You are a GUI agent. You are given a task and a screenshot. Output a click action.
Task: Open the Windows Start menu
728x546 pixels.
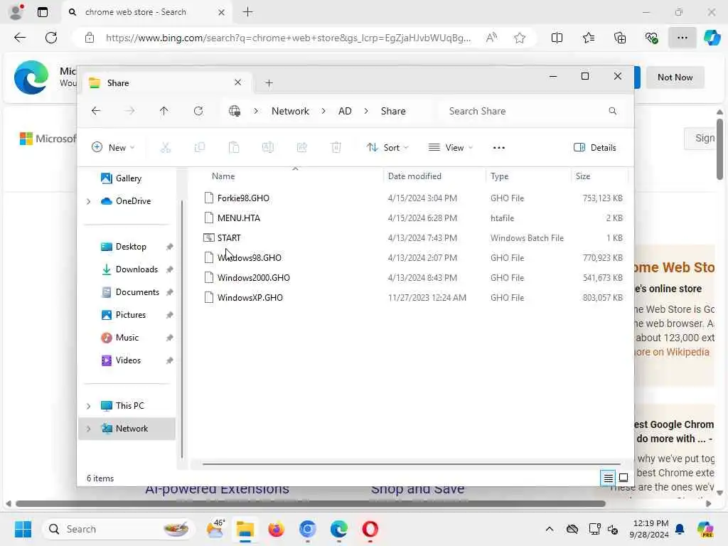23,529
